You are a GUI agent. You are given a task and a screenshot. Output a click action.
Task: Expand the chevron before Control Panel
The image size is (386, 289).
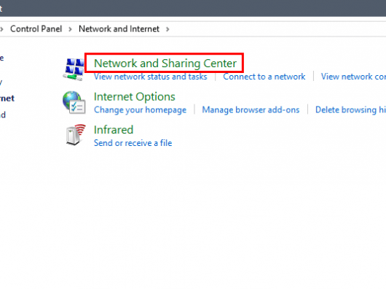pyautogui.click(x=1, y=29)
